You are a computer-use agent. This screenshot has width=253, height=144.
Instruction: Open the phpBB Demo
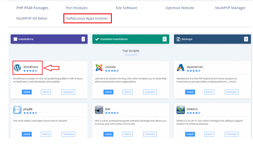[x=46, y=134]
